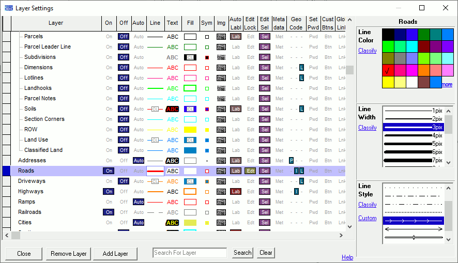Click the Remove Layer button

click(x=69, y=254)
